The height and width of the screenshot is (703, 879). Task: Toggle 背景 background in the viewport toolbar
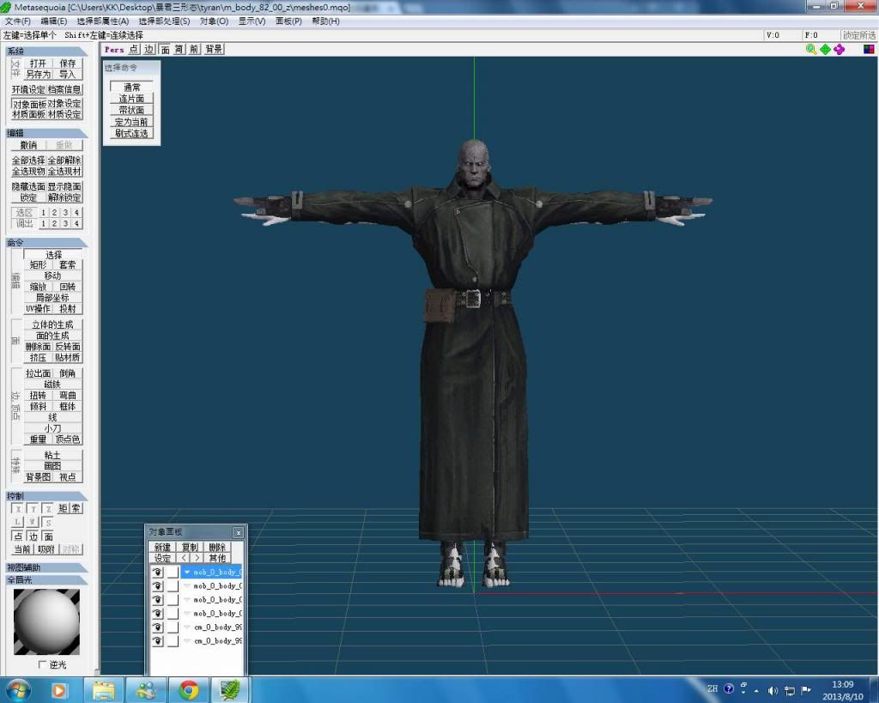(x=213, y=49)
